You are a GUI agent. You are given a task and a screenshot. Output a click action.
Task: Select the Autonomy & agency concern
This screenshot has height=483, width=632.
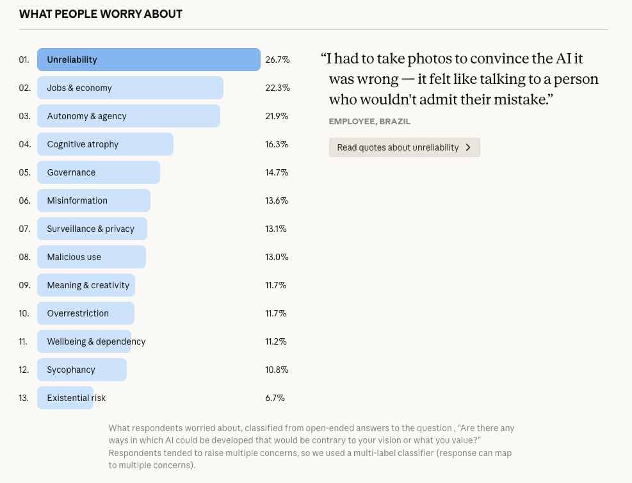tap(128, 116)
